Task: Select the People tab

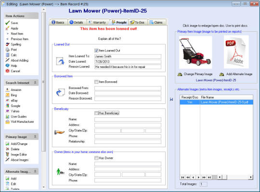Action: [x=119, y=22]
